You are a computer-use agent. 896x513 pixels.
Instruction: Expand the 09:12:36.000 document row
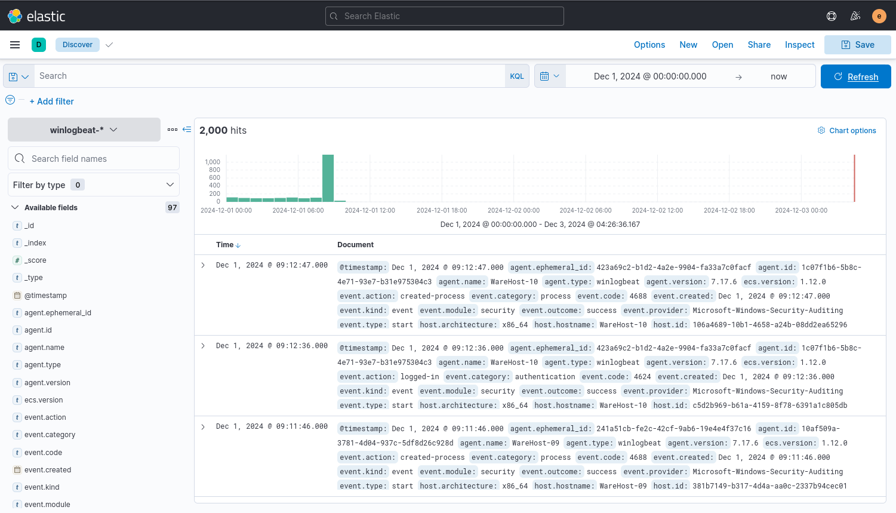pyautogui.click(x=203, y=346)
